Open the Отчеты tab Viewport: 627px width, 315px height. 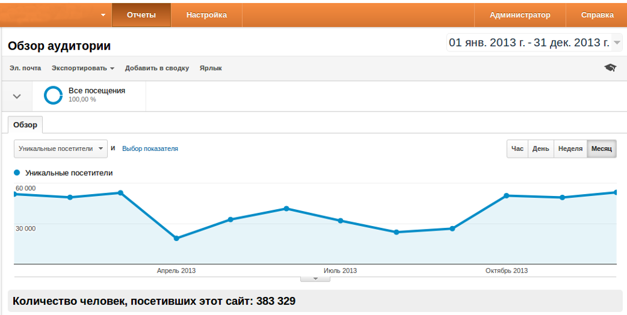coord(141,15)
